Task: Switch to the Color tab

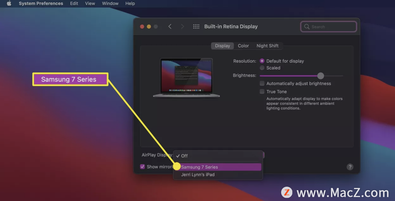Action: [x=243, y=46]
